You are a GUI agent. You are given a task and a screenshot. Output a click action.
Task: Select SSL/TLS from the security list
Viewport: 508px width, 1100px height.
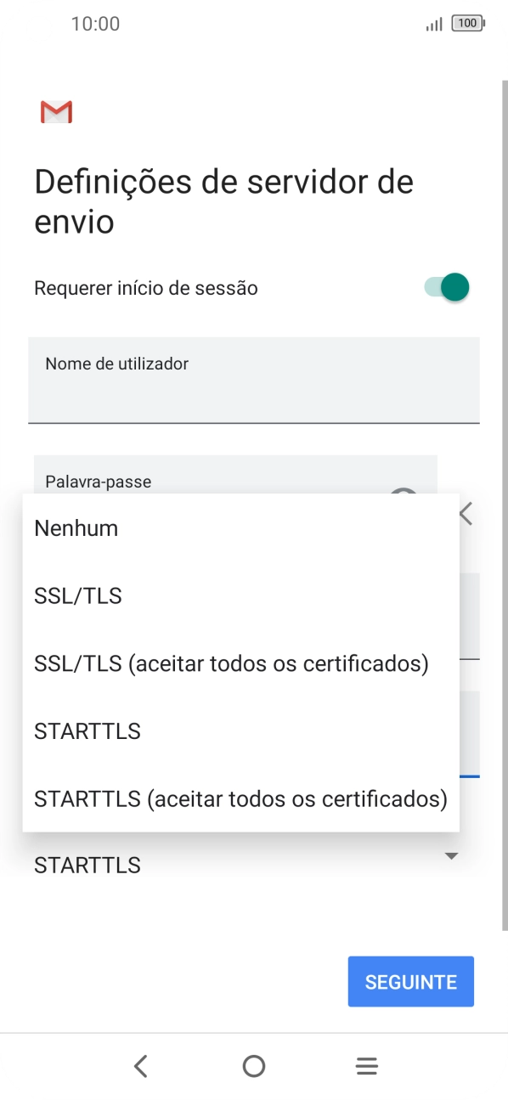click(77, 595)
